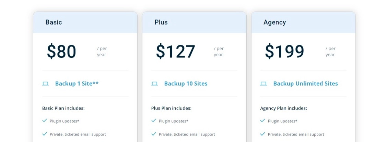
Task: Click checkmark next to Basic Plugin updates
Action: (x=45, y=120)
